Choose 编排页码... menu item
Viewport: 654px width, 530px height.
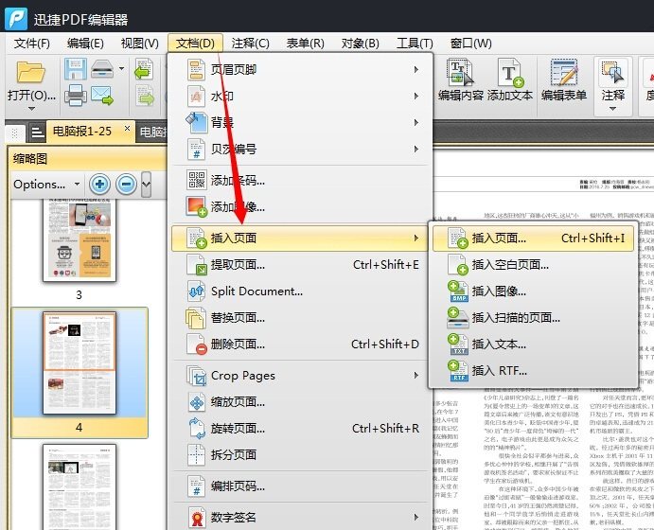300,486
